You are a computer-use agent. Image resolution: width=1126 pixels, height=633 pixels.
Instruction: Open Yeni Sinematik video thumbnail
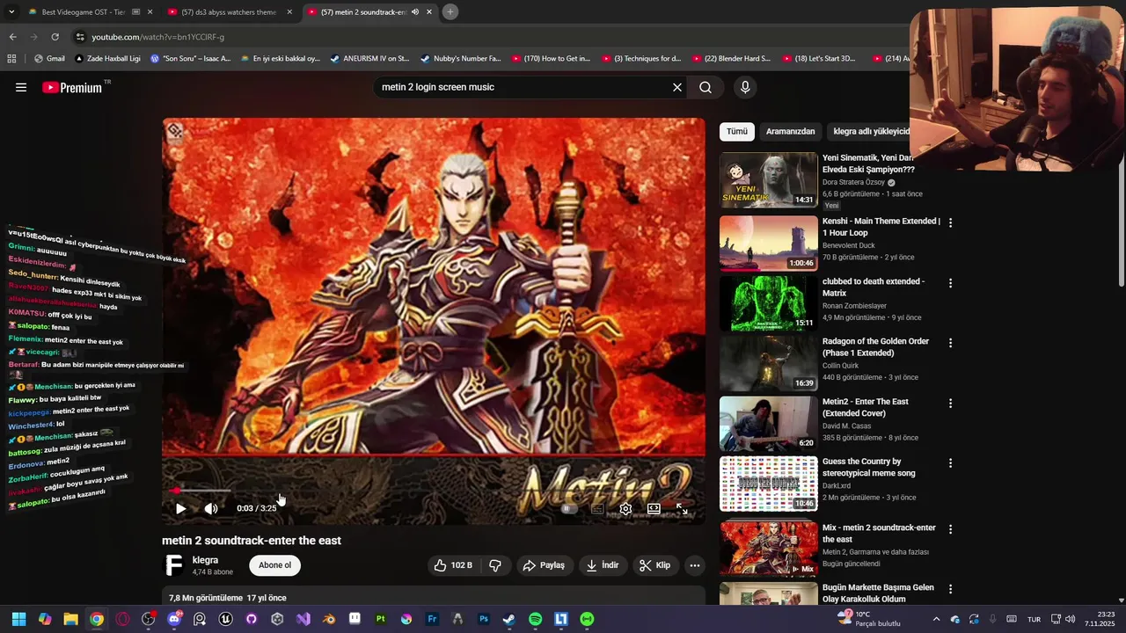tap(769, 180)
